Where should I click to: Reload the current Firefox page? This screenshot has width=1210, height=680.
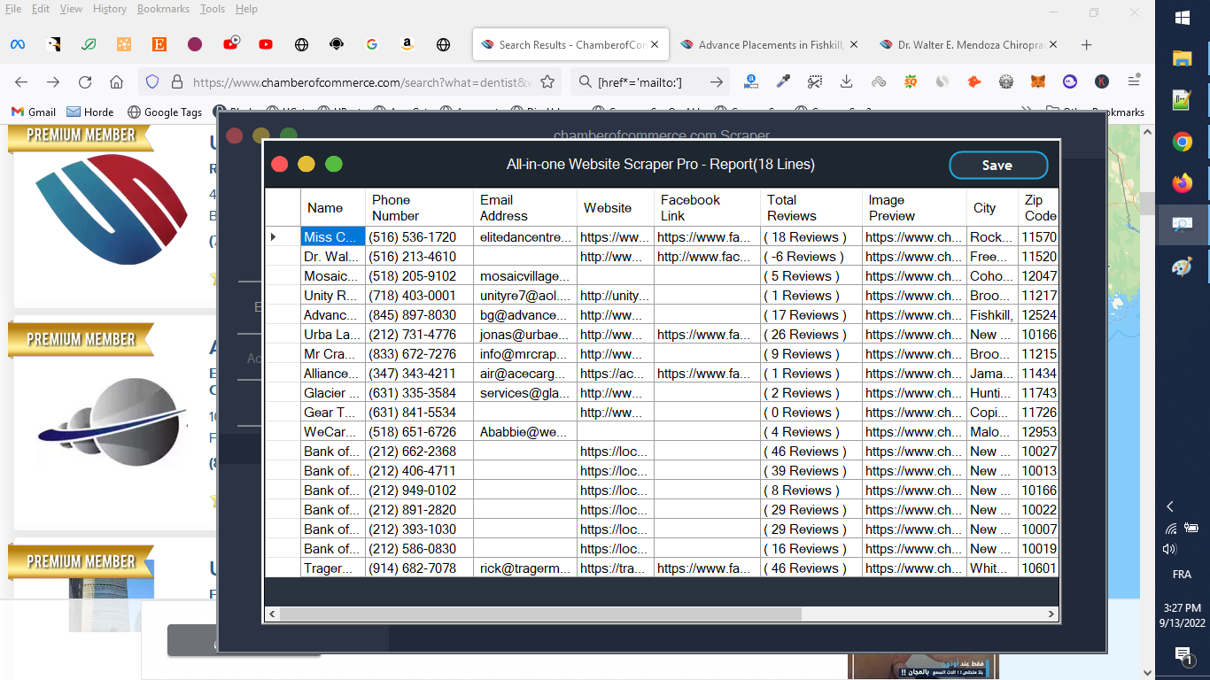click(85, 81)
